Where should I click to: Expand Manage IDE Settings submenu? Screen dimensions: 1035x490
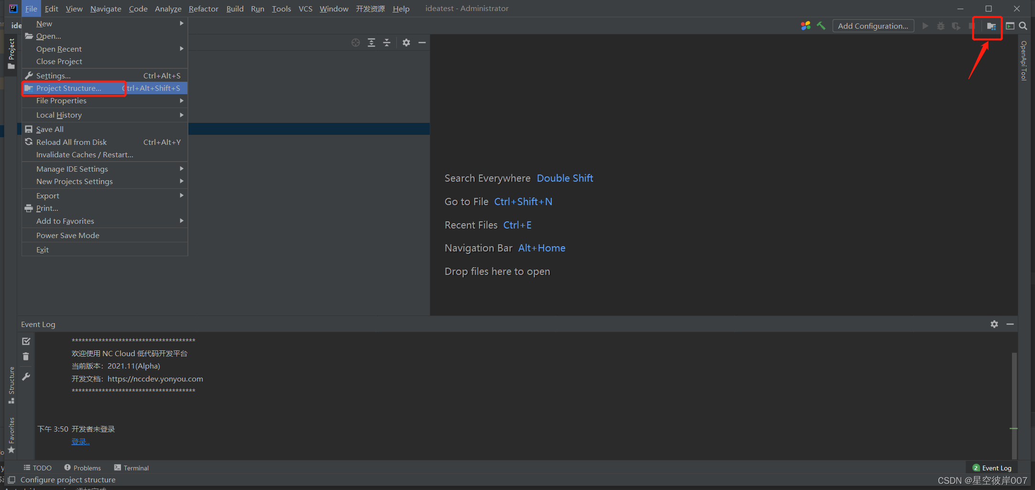pos(105,169)
